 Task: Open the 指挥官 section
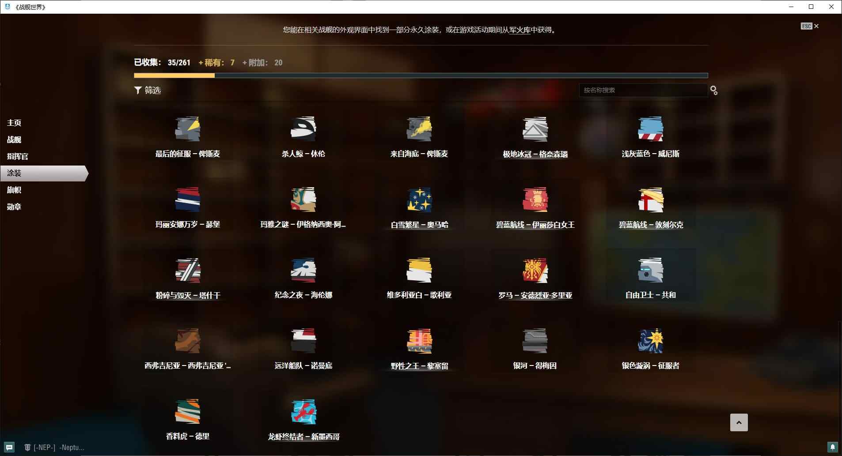click(x=18, y=156)
